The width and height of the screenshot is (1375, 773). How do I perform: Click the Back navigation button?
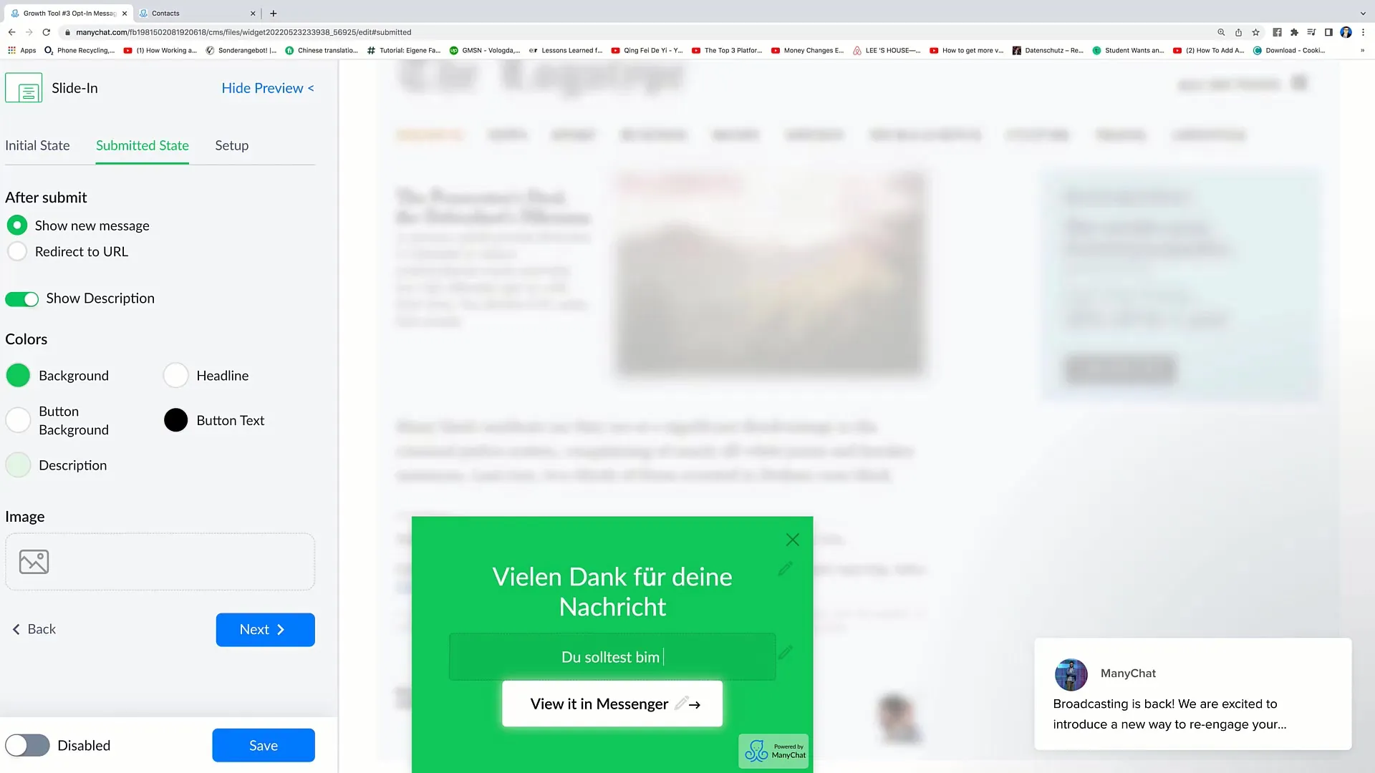[33, 628]
